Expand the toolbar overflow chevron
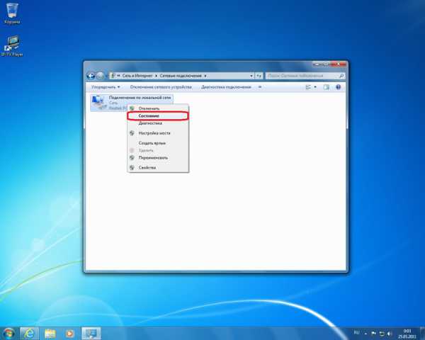The width and height of the screenshot is (425, 340). point(259,86)
